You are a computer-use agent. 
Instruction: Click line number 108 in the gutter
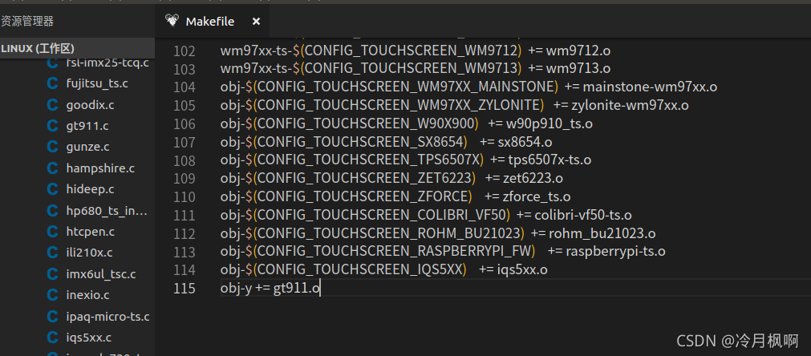point(185,160)
